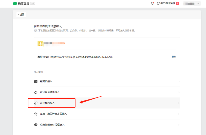Copy the customer service link with 复制

pyautogui.click(x=174, y=57)
